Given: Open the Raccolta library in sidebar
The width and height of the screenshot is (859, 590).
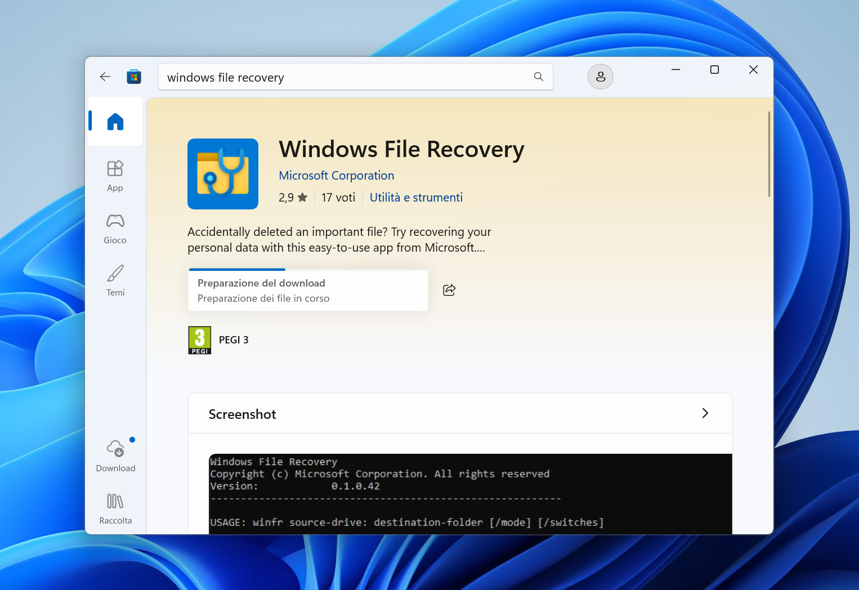Looking at the screenshot, I should (115, 509).
